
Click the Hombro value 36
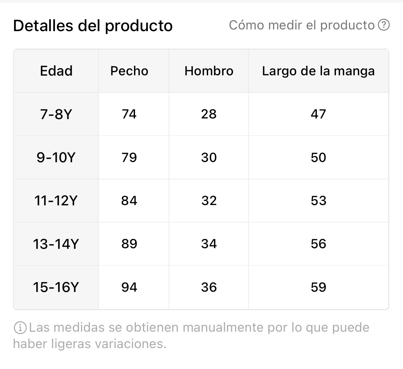pyautogui.click(x=209, y=287)
